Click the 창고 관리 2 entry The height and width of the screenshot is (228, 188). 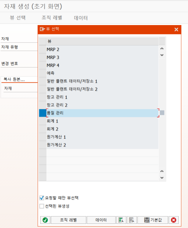click(102, 105)
